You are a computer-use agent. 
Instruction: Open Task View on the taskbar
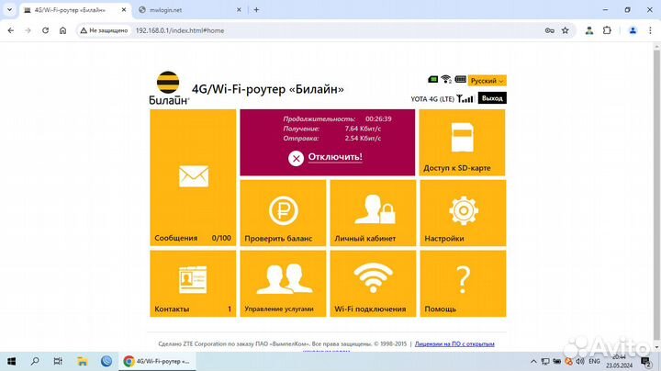pyautogui.click(x=58, y=361)
